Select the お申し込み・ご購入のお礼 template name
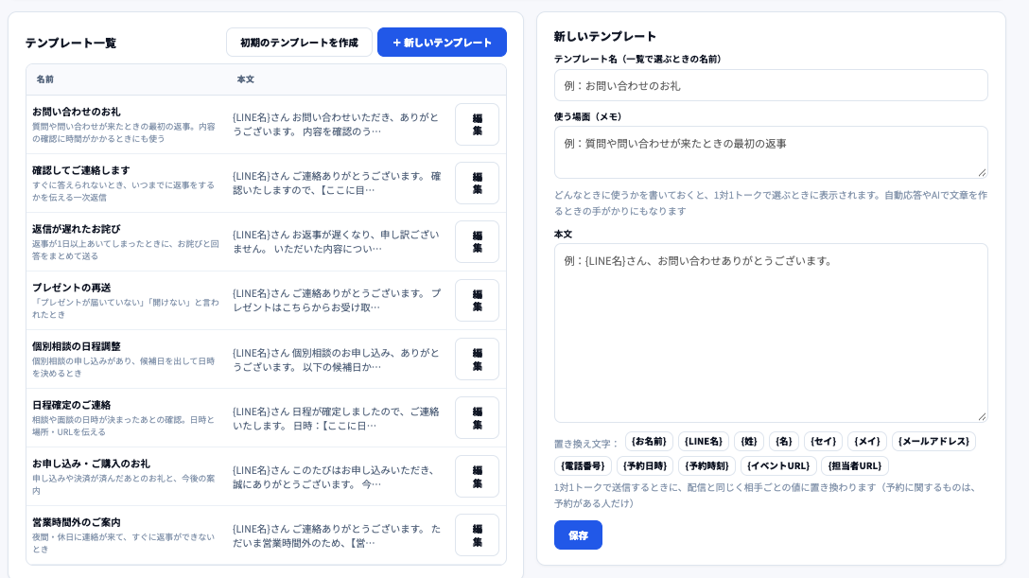Screen dimensions: 1029x578 91,464
